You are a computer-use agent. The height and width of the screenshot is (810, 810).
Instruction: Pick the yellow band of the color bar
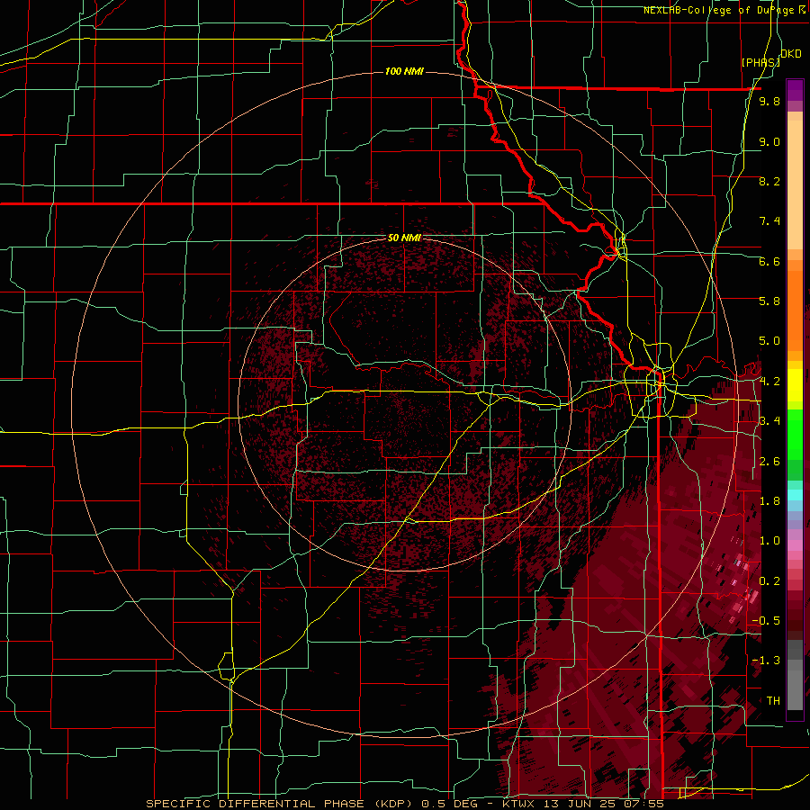(x=795, y=385)
